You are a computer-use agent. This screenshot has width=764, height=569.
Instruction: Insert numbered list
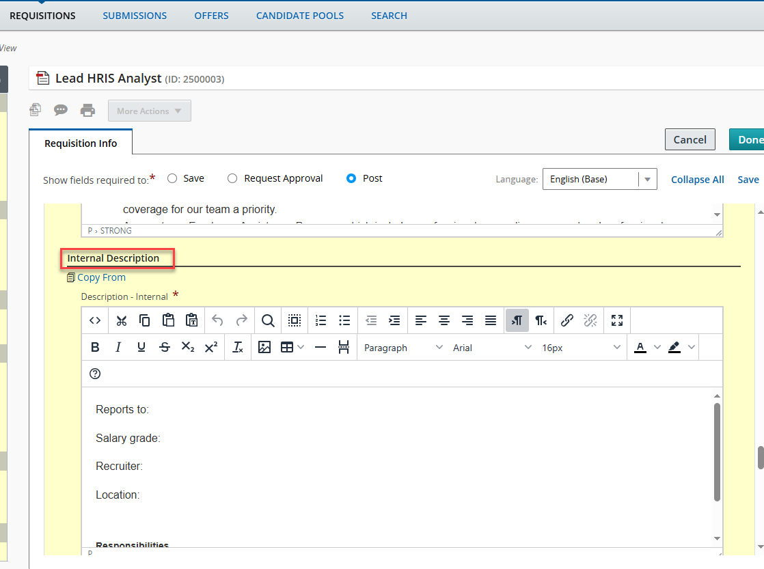coord(320,320)
